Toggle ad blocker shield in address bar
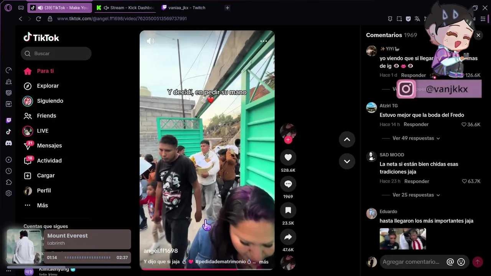 point(408,18)
